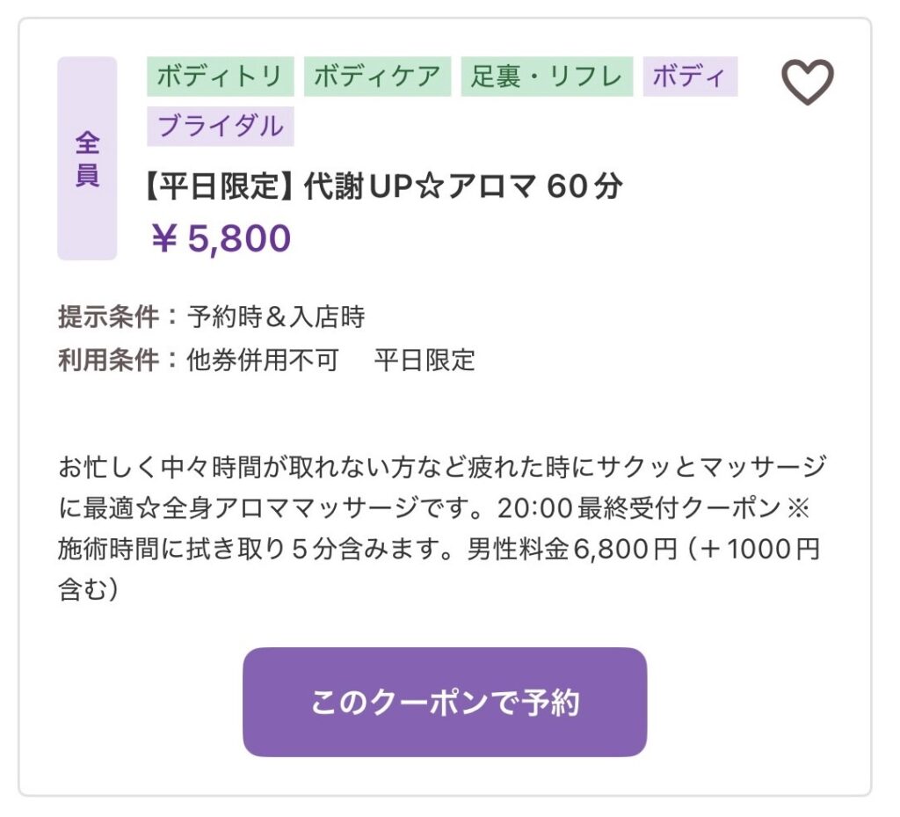
Task: Click 他券併用不可 condition text
Action: point(263,361)
